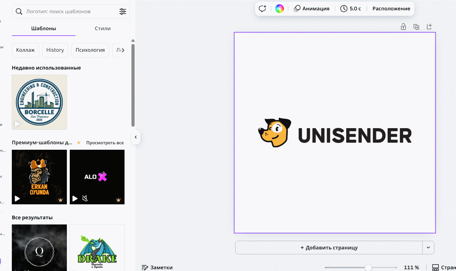Click the Добавить страницу button
Image resolution: width=456 pixels, height=271 pixels.
click(329, 247)
